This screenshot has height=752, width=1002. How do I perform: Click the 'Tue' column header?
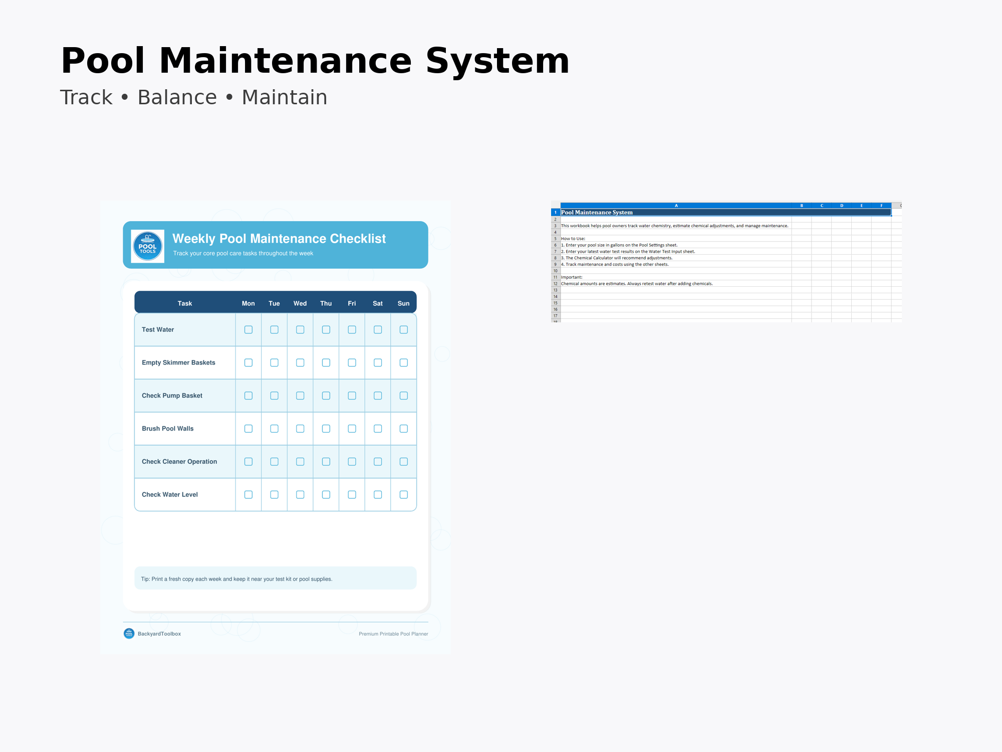click(x=274, y=303)
